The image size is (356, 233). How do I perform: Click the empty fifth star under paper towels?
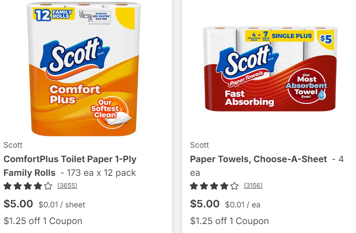coord(235,186)
